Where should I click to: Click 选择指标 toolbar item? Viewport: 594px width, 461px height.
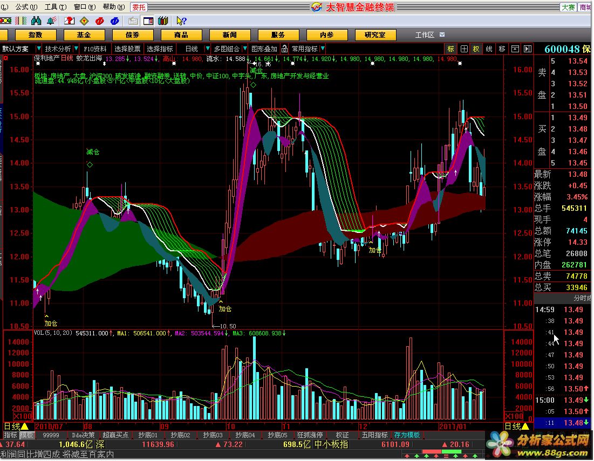click(160, 49)
